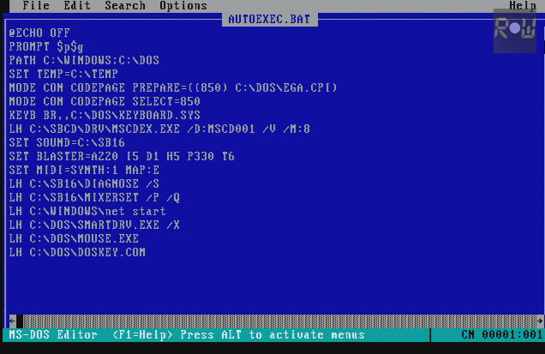Click the SMARTDRV.EXE /X line

(94, 225)
